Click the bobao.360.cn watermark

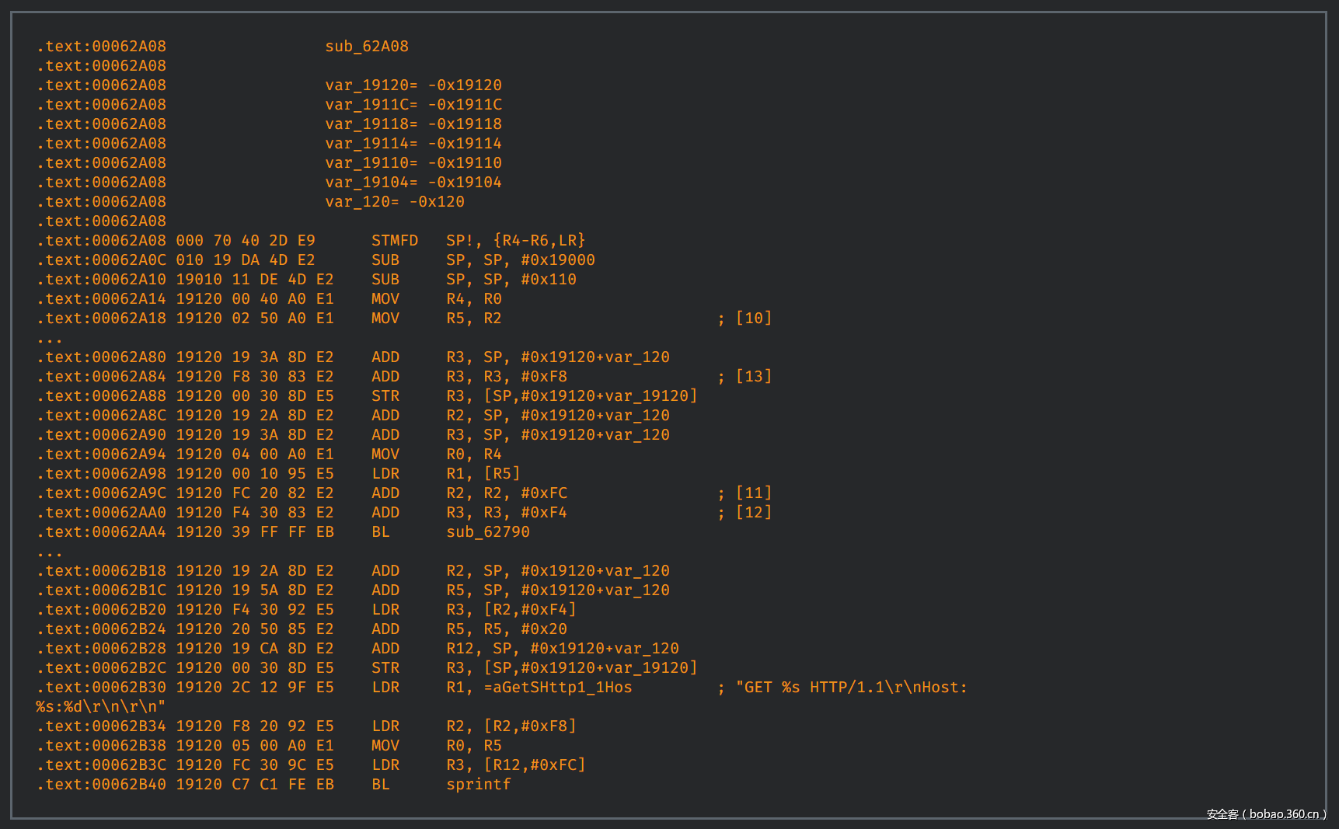(1266, 814)
